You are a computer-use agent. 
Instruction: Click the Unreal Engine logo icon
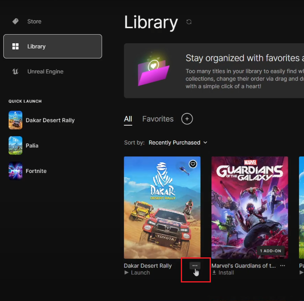click(x=16, y=72)
